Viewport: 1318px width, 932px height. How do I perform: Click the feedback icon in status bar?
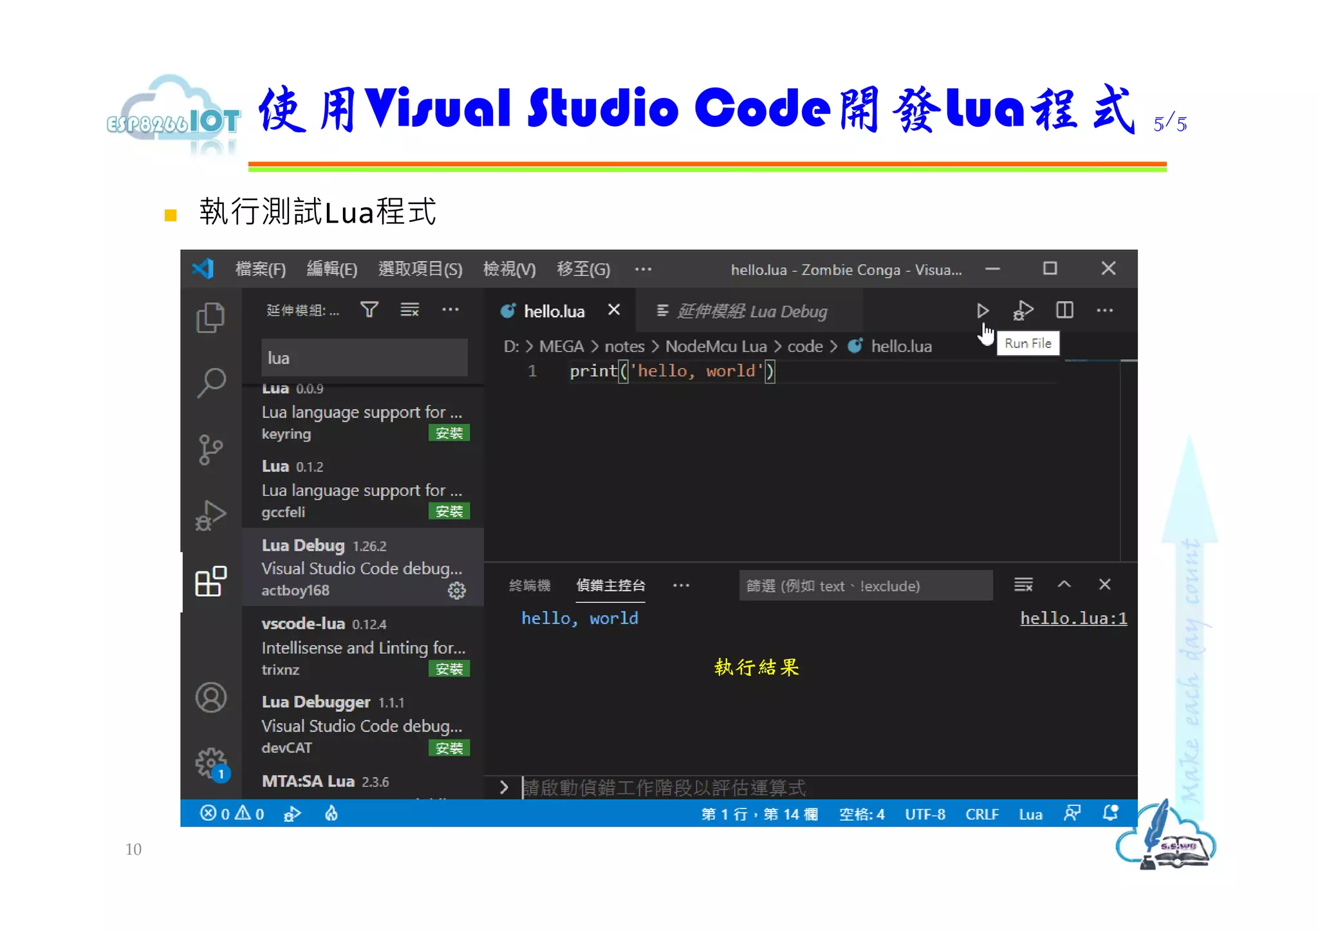1072,814
